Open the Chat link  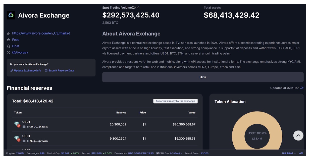pyautogui.click(x=16, y=46)
